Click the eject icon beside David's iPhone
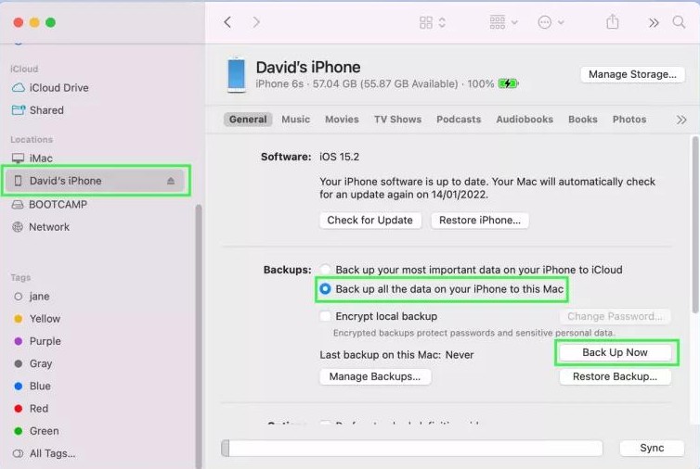Viewport: 700px width, 469px height. click(x=171, y=182)
